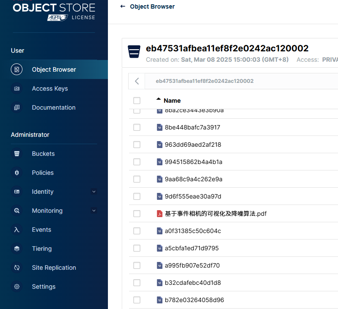Click the breadcrumb back chevron button
This screenshot has width=338, height=309.
(137, 81)
